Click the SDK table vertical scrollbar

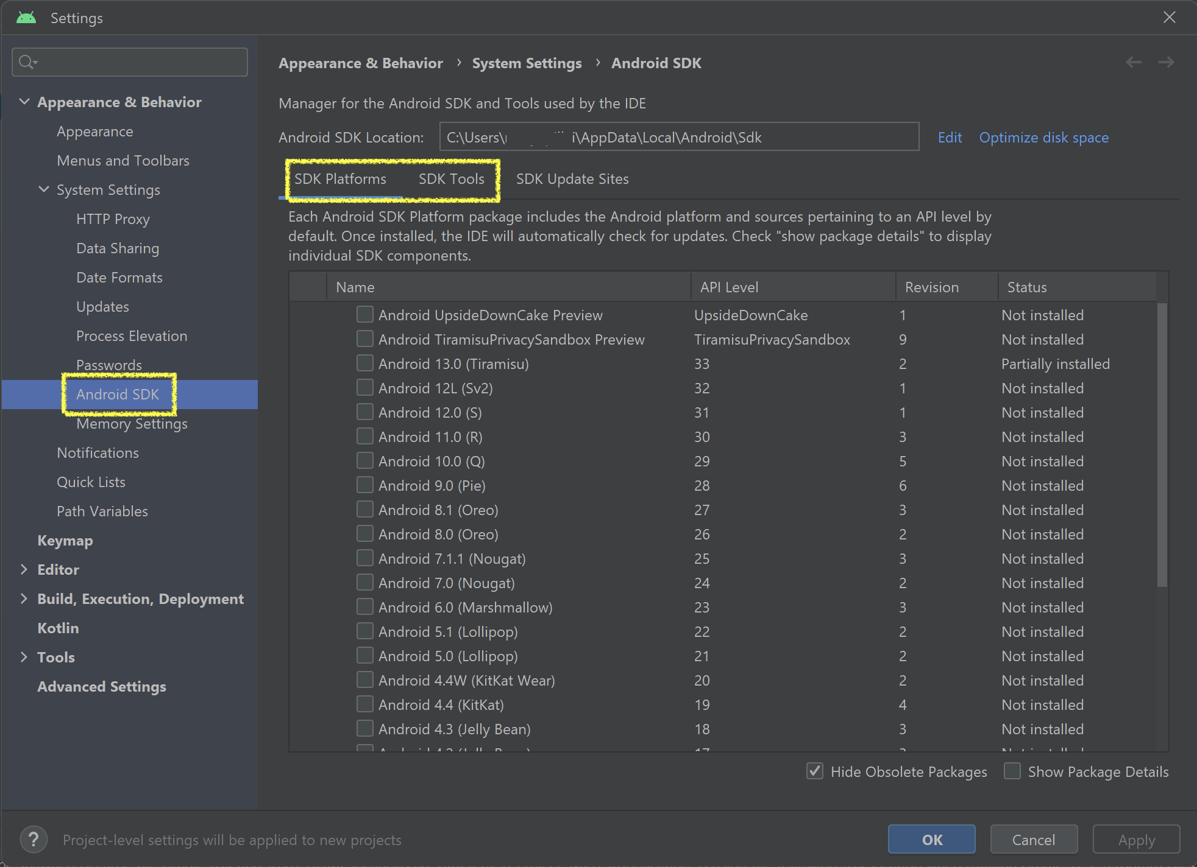click(x=1162, y=444)
